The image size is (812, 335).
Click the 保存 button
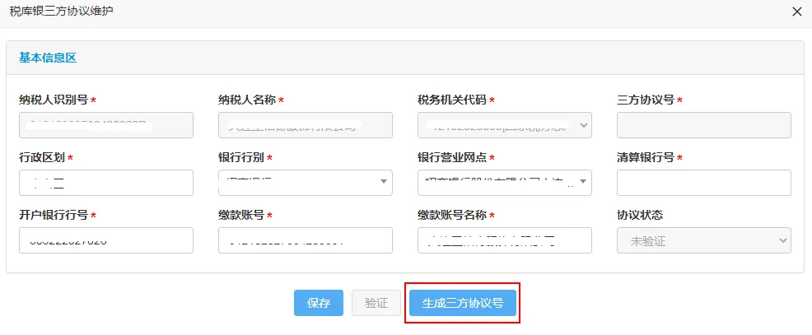pyautogui.click(x=319, y=303)
